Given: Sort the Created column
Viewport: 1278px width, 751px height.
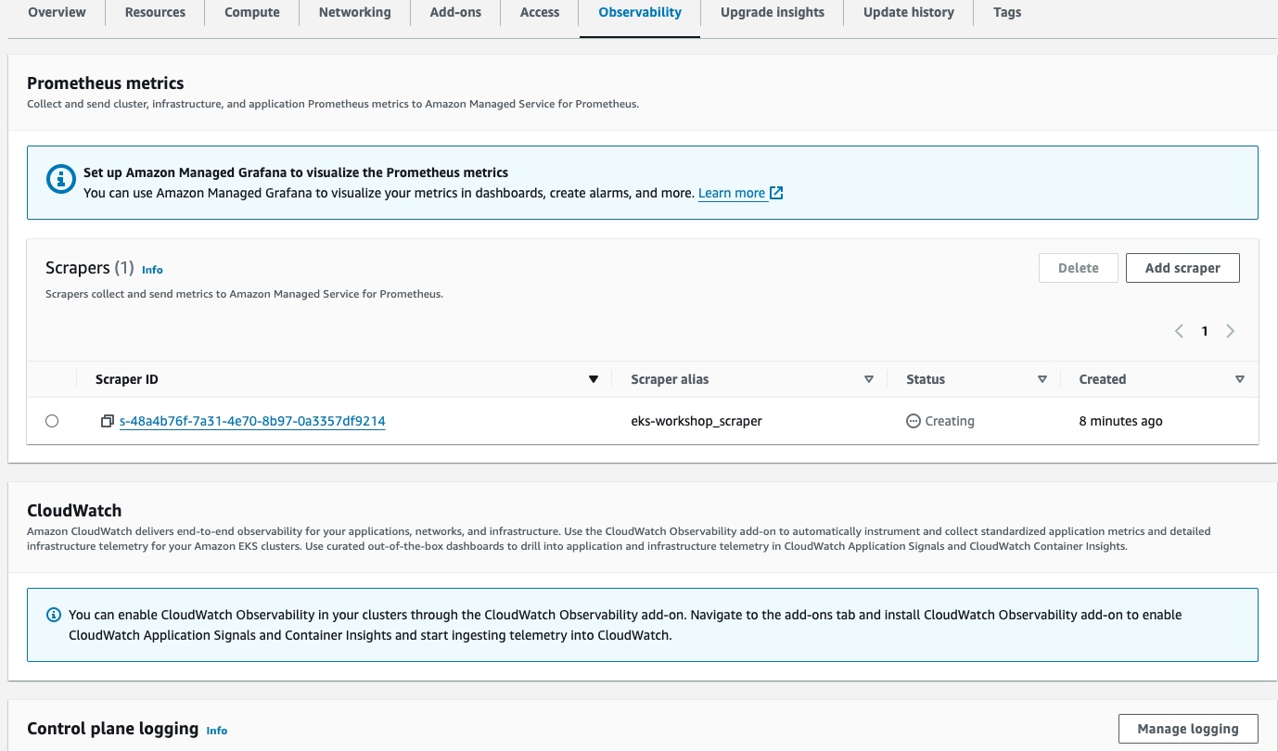Looking at the screenshot, I should coord(1240,379).
